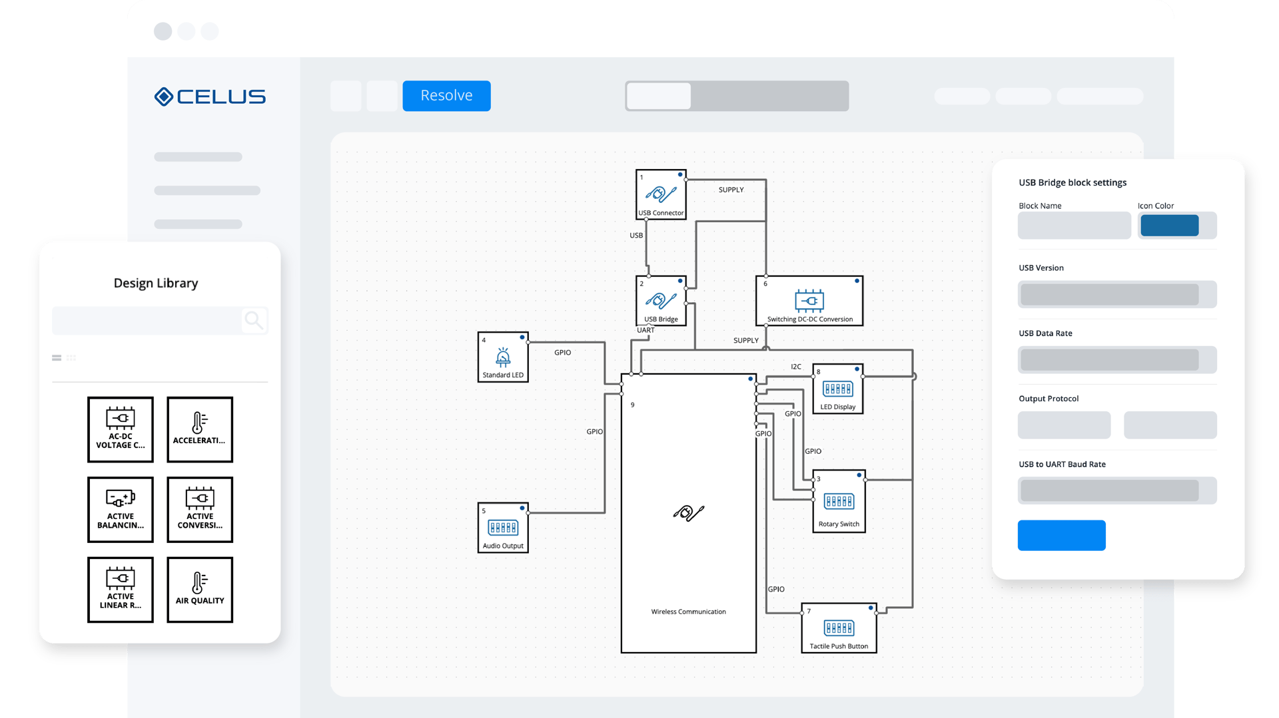Open the CELUS logo home link
Image resolution: width=1279 pixels, height=718 pixels.
210,96
